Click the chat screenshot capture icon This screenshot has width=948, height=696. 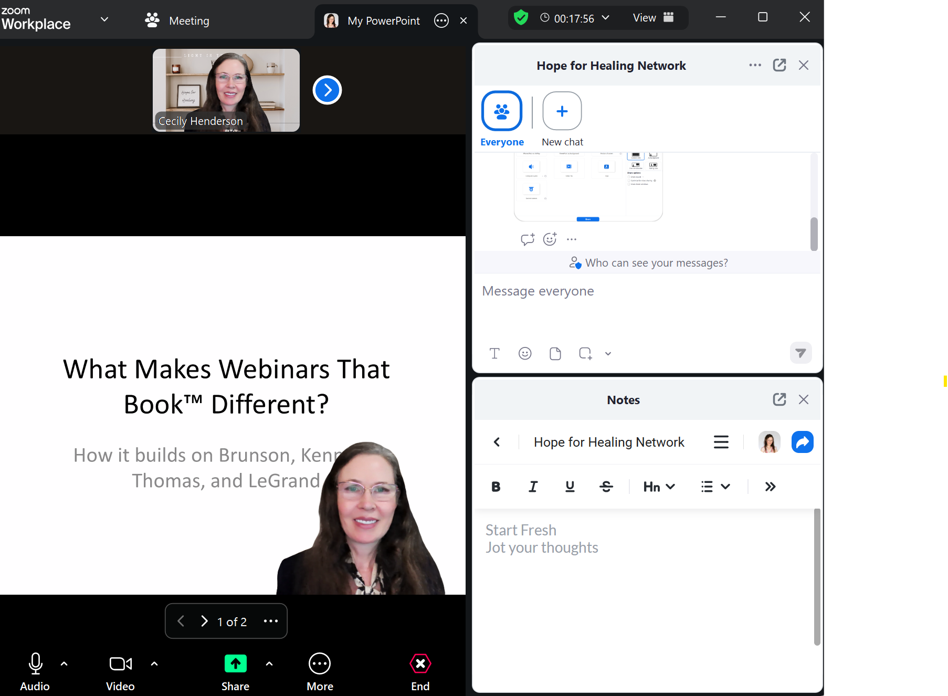(x=585, y=353)
